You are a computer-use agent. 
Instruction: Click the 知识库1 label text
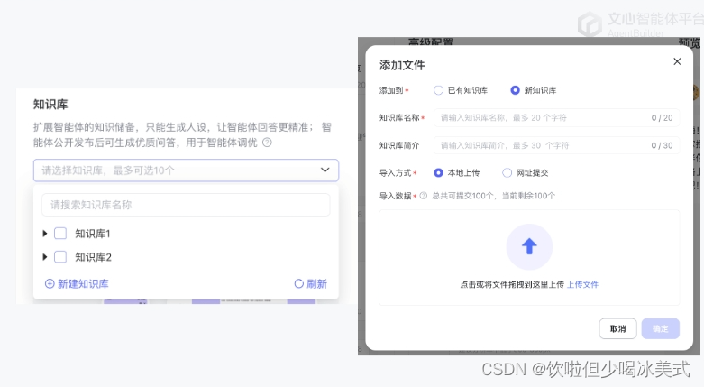[x=93, y=234]
